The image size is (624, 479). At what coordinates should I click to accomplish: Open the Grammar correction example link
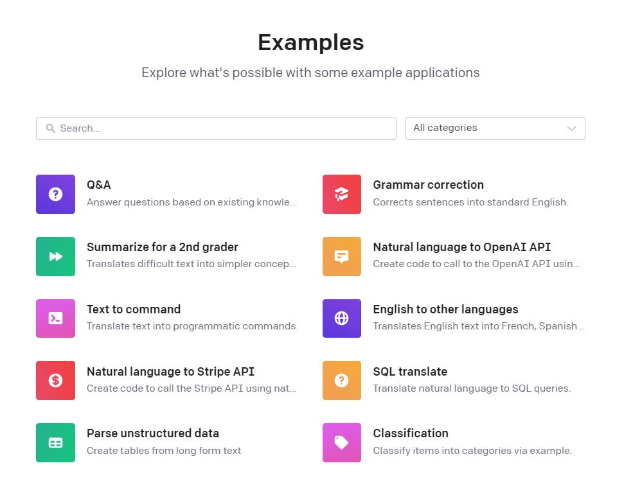[428, 185]
